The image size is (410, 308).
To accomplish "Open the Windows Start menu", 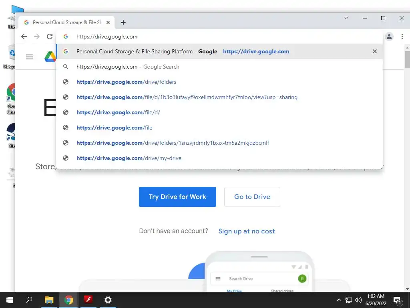I will pyautogui.click(x=10, y=300).
